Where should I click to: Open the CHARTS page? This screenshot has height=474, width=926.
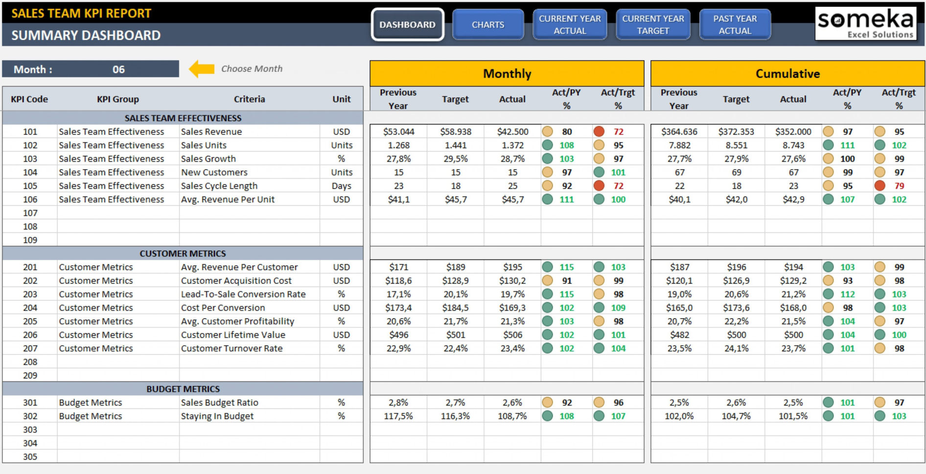point(488,24)
